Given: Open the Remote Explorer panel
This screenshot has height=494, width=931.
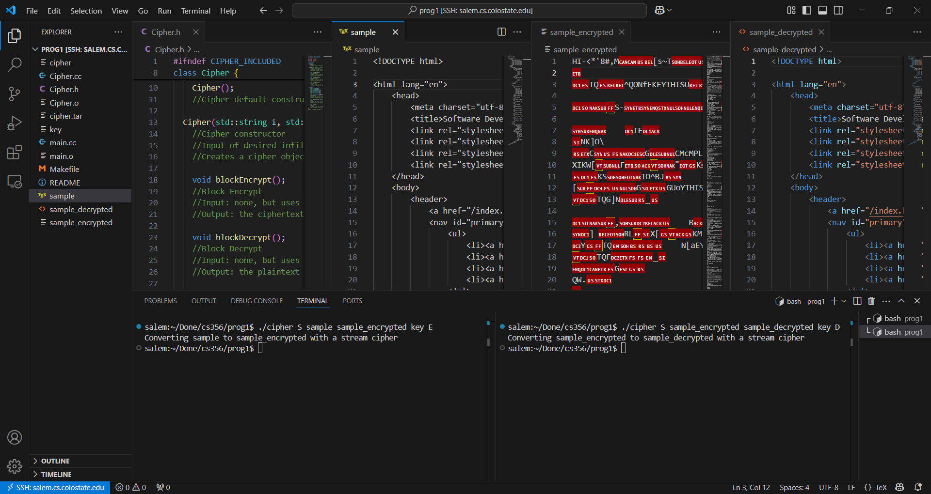Looking at the screenshot, I should coord(15,182).
